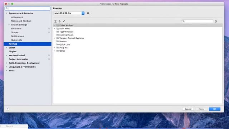Collapse the Appearance & Behavior section
The width and height of the screenshot is (229, 129).
coord(6,13)
